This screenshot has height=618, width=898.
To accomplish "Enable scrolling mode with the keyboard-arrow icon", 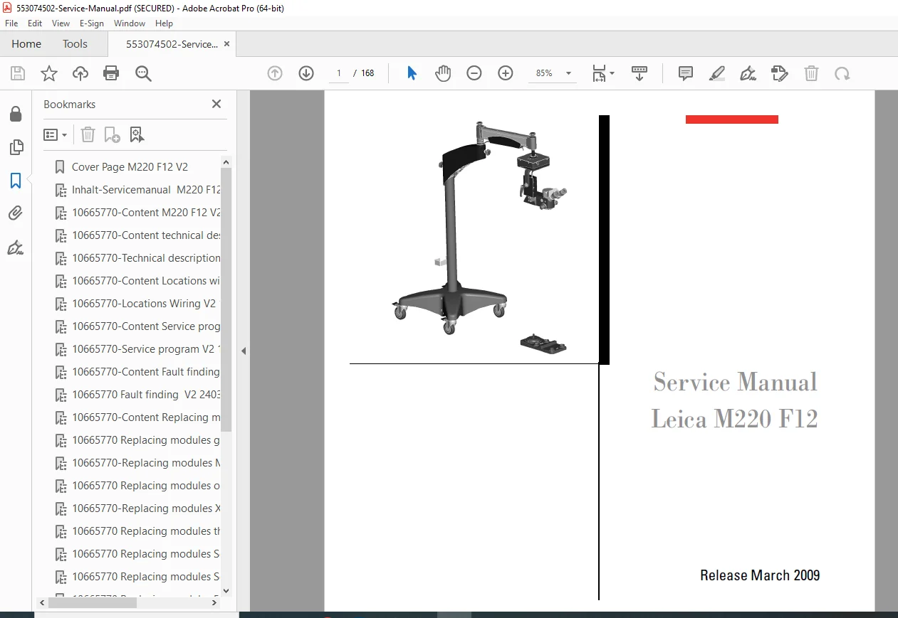I will (639, 73).
